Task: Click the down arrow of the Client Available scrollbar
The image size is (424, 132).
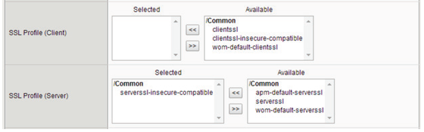Action: 308,55
